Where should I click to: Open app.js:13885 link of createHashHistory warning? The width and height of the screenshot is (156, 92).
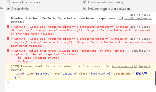point(140,39)
